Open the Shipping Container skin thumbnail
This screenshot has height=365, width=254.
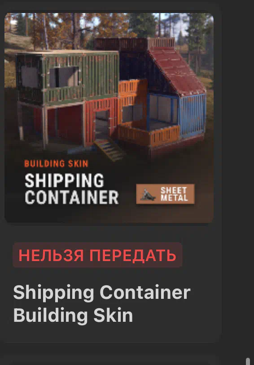109,117
